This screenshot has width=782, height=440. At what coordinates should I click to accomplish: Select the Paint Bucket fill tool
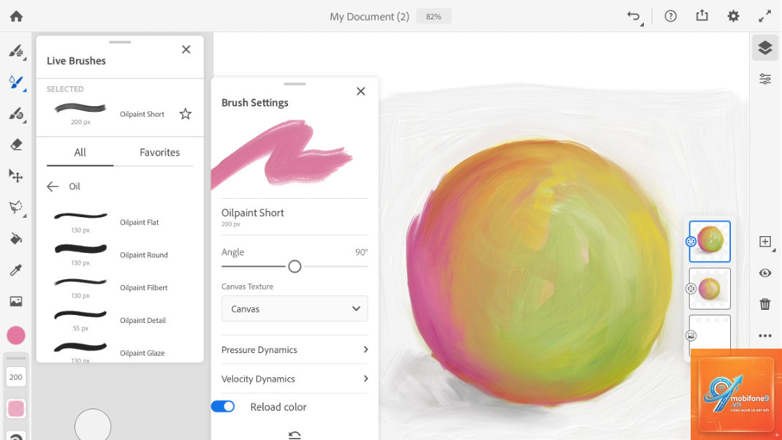[16, 239]
